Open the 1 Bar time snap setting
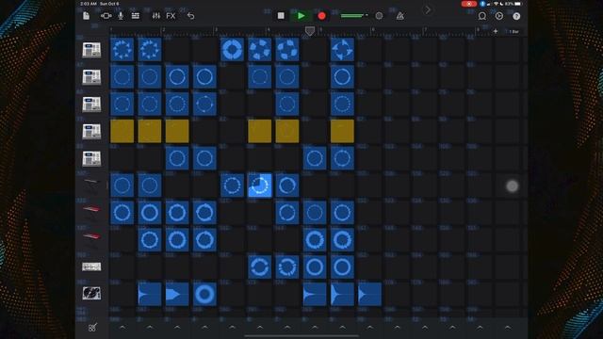Viewport: 603px width, 339px height. [x=513, y=31]
